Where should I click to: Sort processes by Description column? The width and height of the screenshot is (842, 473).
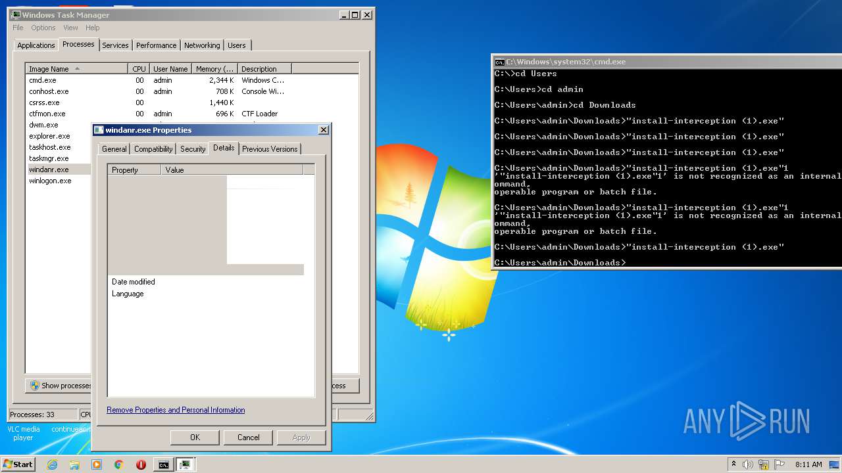(x=264, y=69)
